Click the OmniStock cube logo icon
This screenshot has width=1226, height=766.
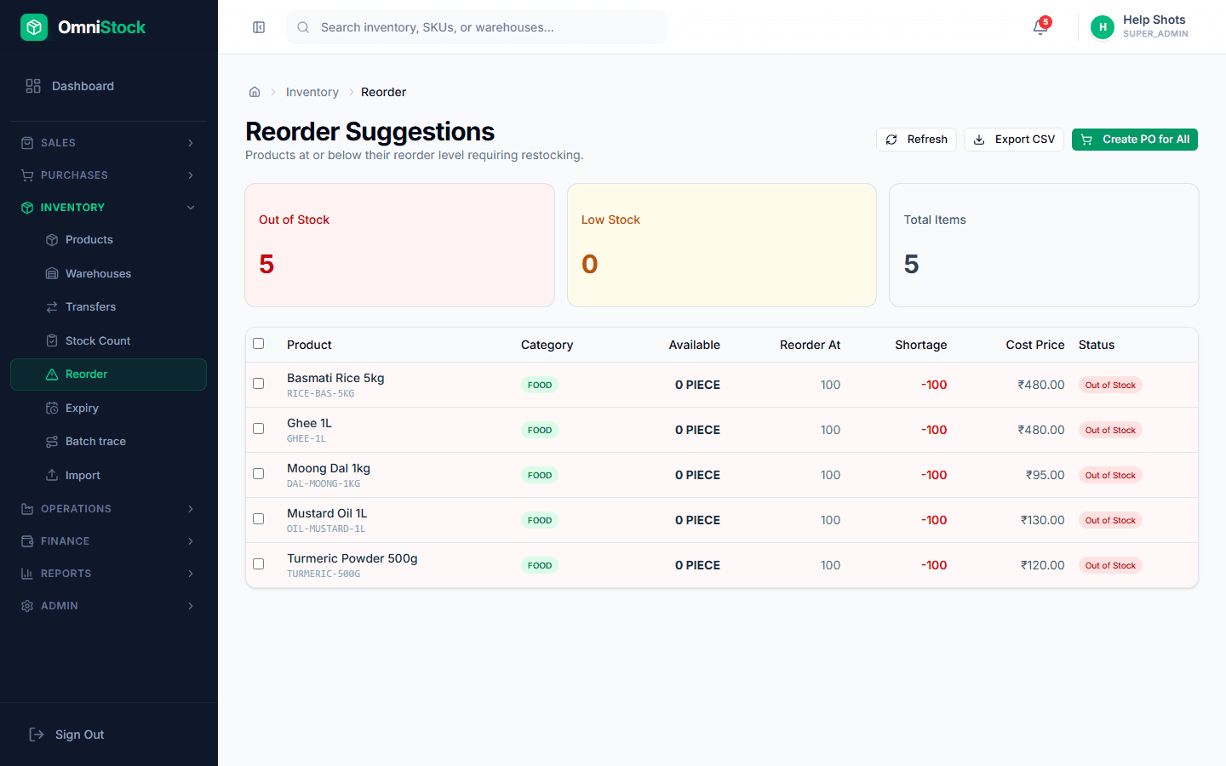click(34, 27)
